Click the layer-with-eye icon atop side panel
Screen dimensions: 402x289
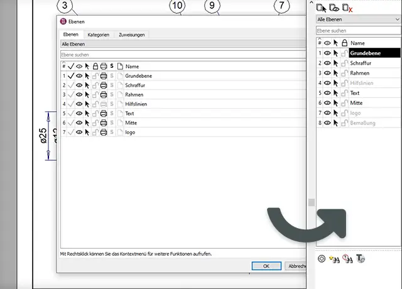pyautogui.click(x=334, y=8)
